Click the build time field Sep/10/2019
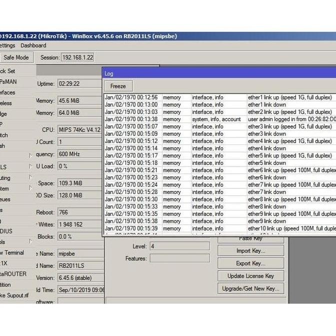 tap(81, 290)
